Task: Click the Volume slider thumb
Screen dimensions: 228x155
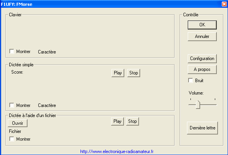Action: tap(198, 105)
